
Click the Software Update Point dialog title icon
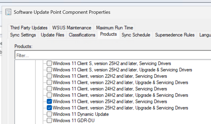point(9,12)
